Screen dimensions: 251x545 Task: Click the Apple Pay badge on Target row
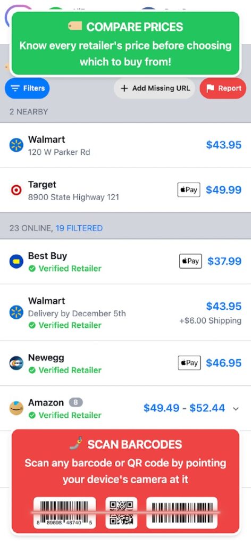tap(189, 190)
